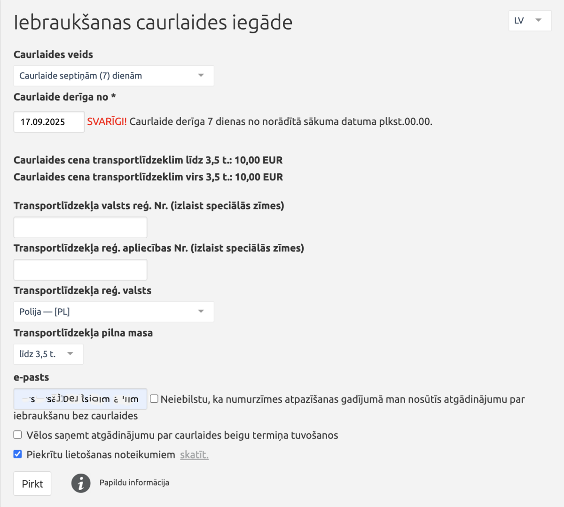
Task: Click the arrow in the Caurlaides veids selector
Action: click(x=201, y=76)
